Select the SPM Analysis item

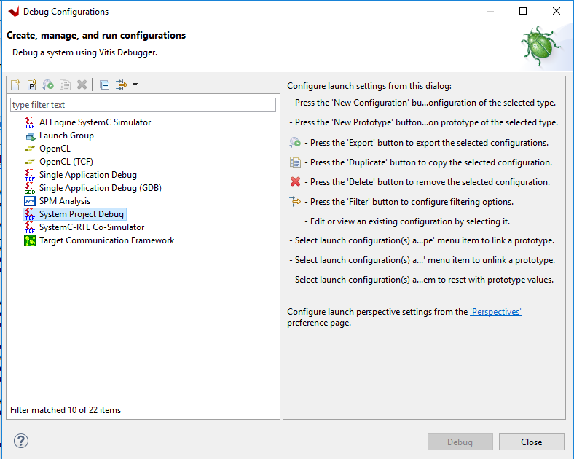[65, 201]
